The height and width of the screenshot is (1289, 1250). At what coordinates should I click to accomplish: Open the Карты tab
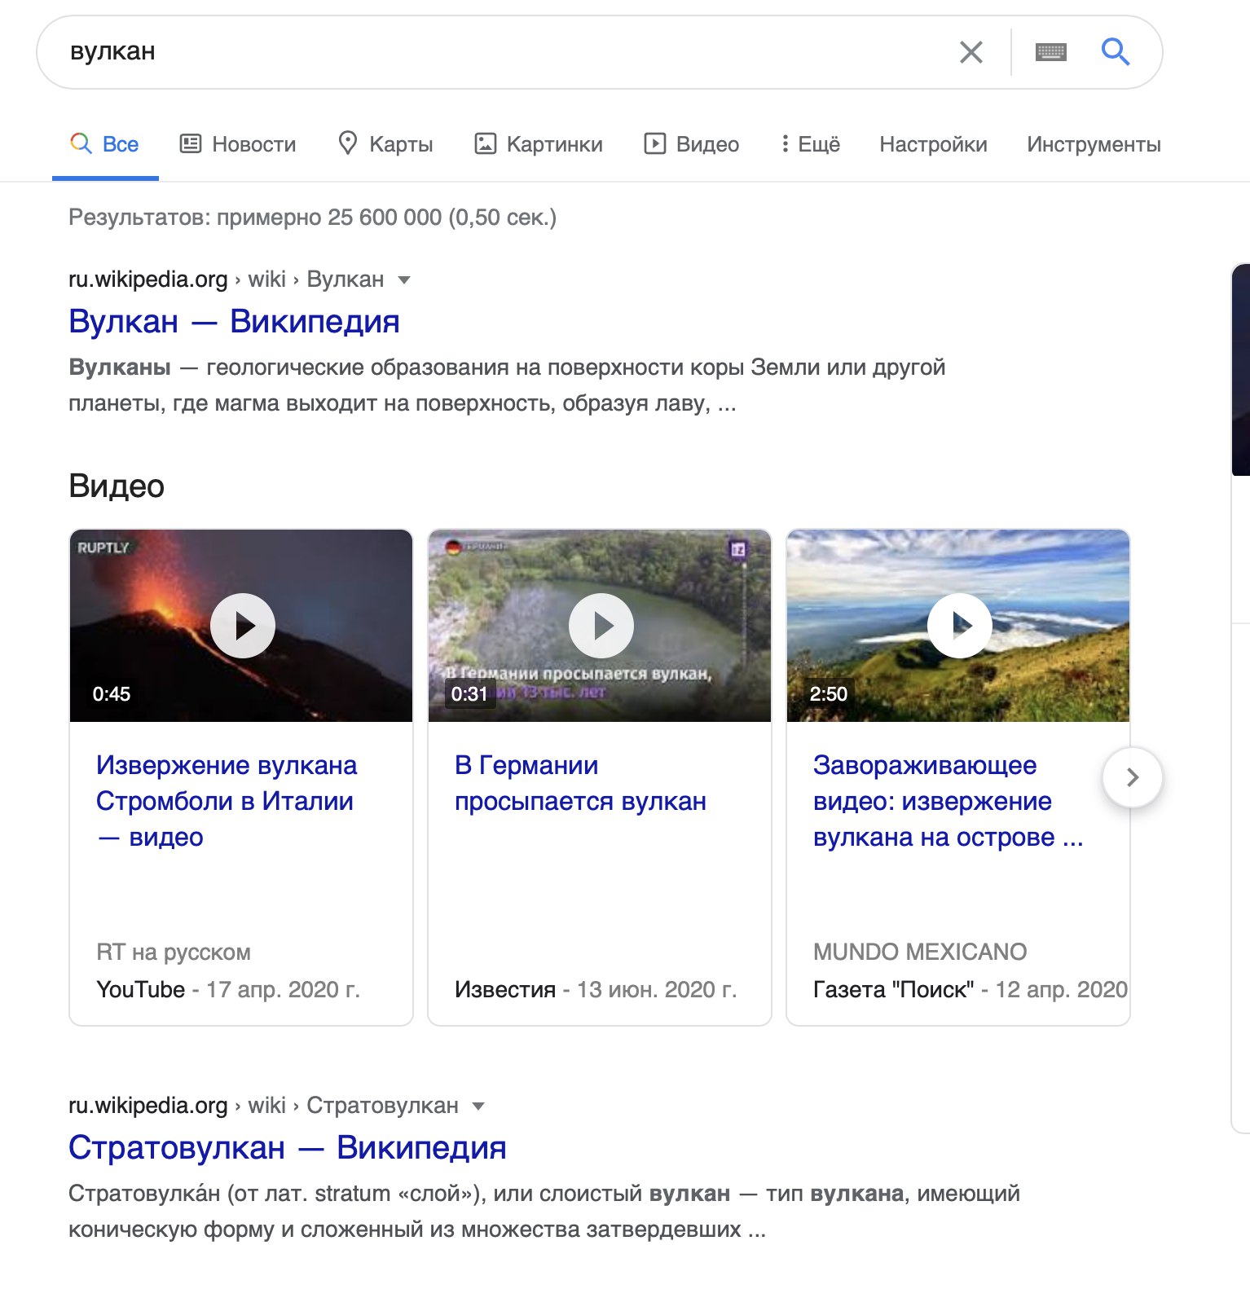click(x=385, y=144)
